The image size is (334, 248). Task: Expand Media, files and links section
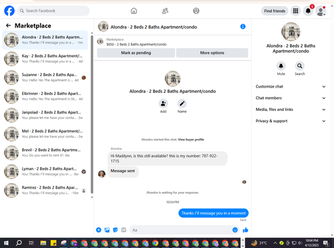291,110
